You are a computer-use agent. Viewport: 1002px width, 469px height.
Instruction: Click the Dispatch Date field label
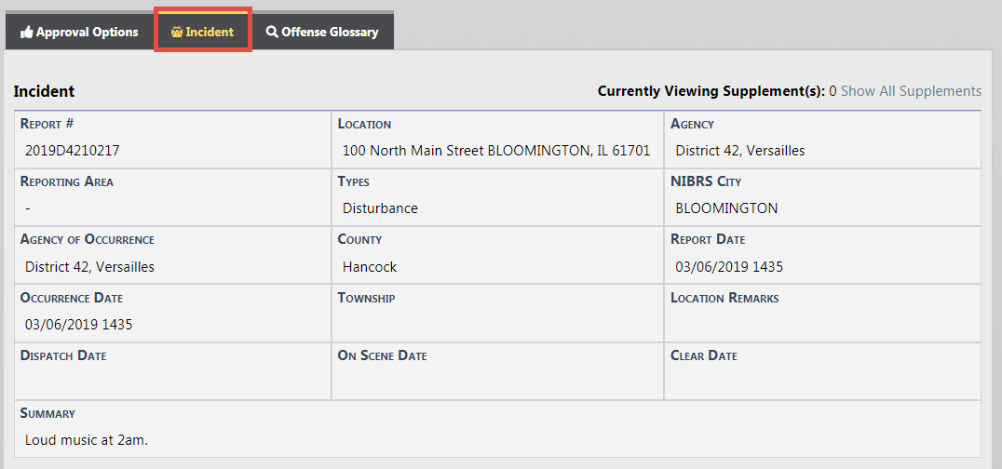[x=63, y=355]
